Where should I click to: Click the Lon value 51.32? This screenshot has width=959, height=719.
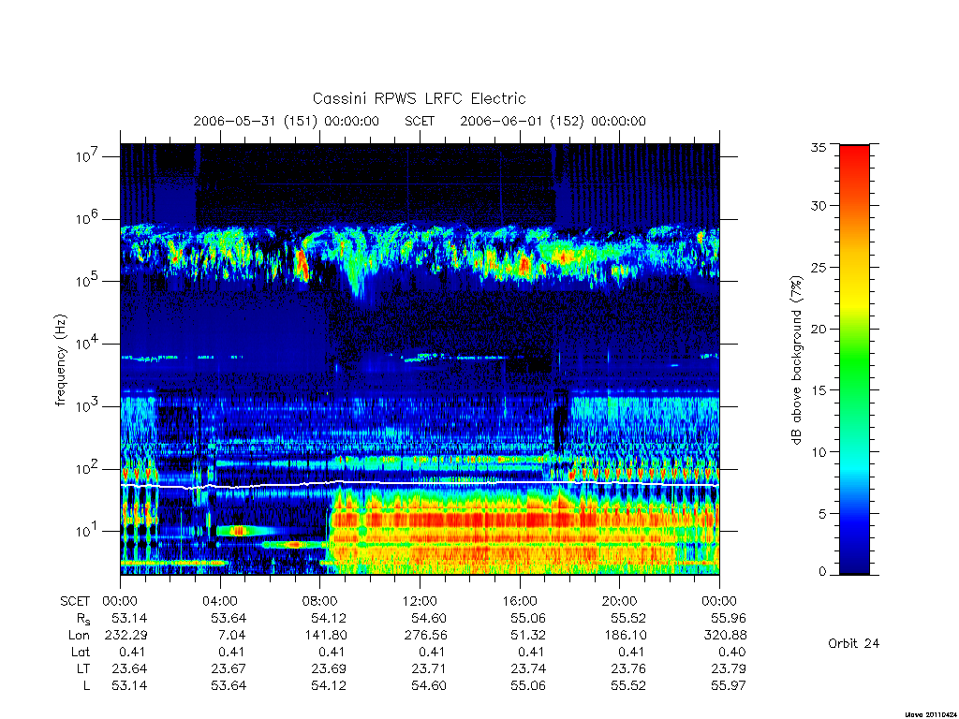coord(528,636)
